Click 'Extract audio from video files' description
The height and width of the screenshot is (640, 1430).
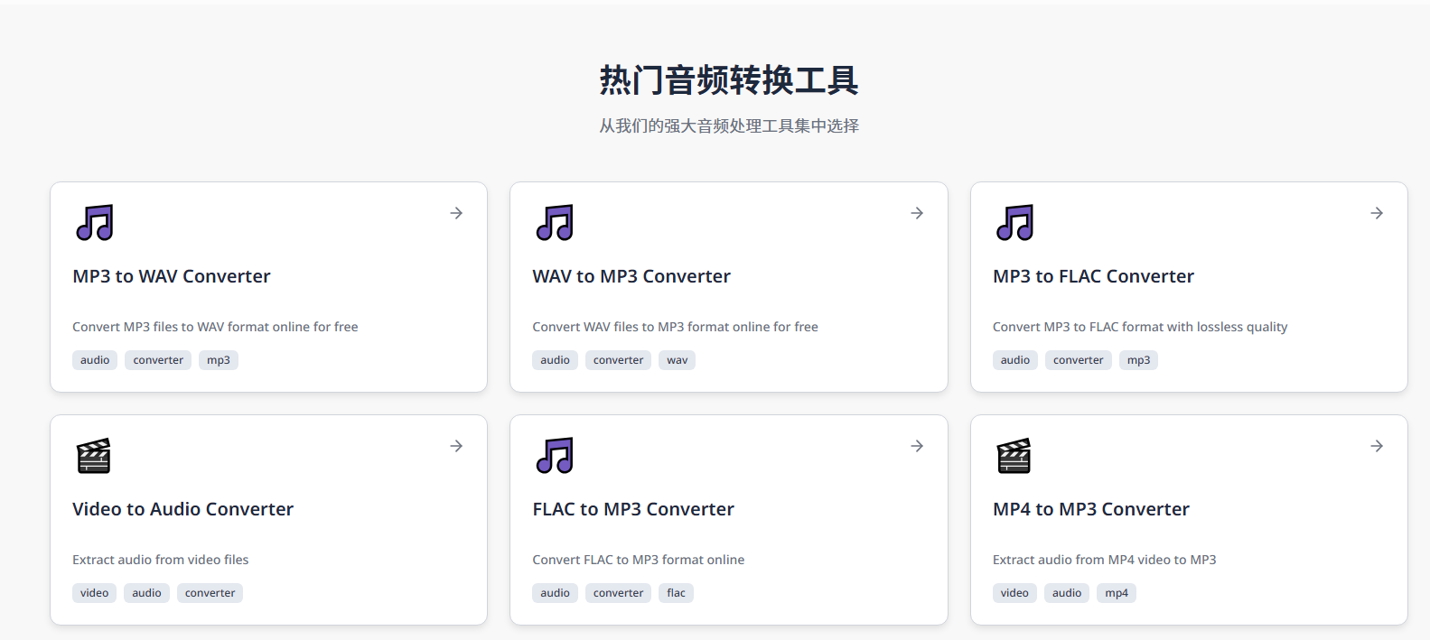[x=161, y=560]
